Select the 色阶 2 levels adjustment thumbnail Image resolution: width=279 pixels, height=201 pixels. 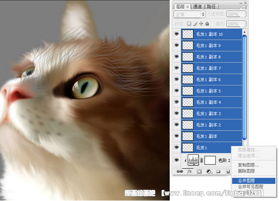tap(193, 160)
